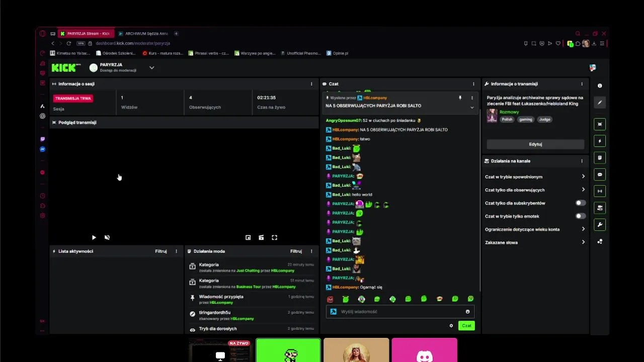Viewport: 644px width, 362px height.
Task: Click the gaming tag
Action: 526,119
